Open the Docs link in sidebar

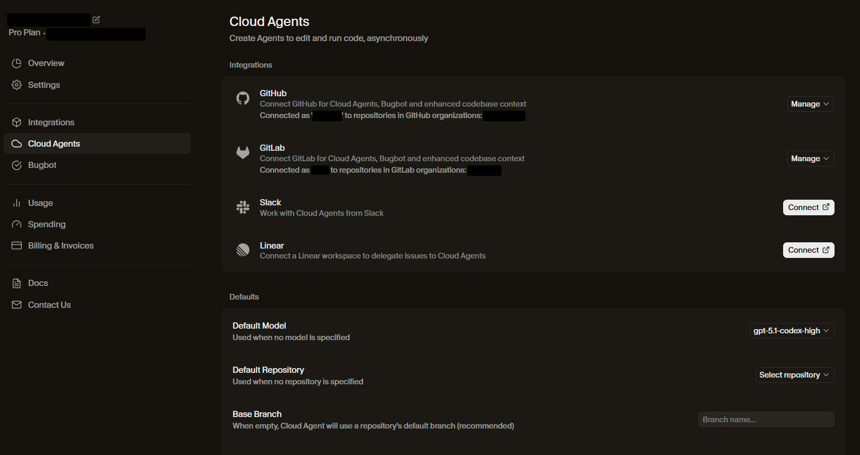pyautogui.click(x=38, y=283)
